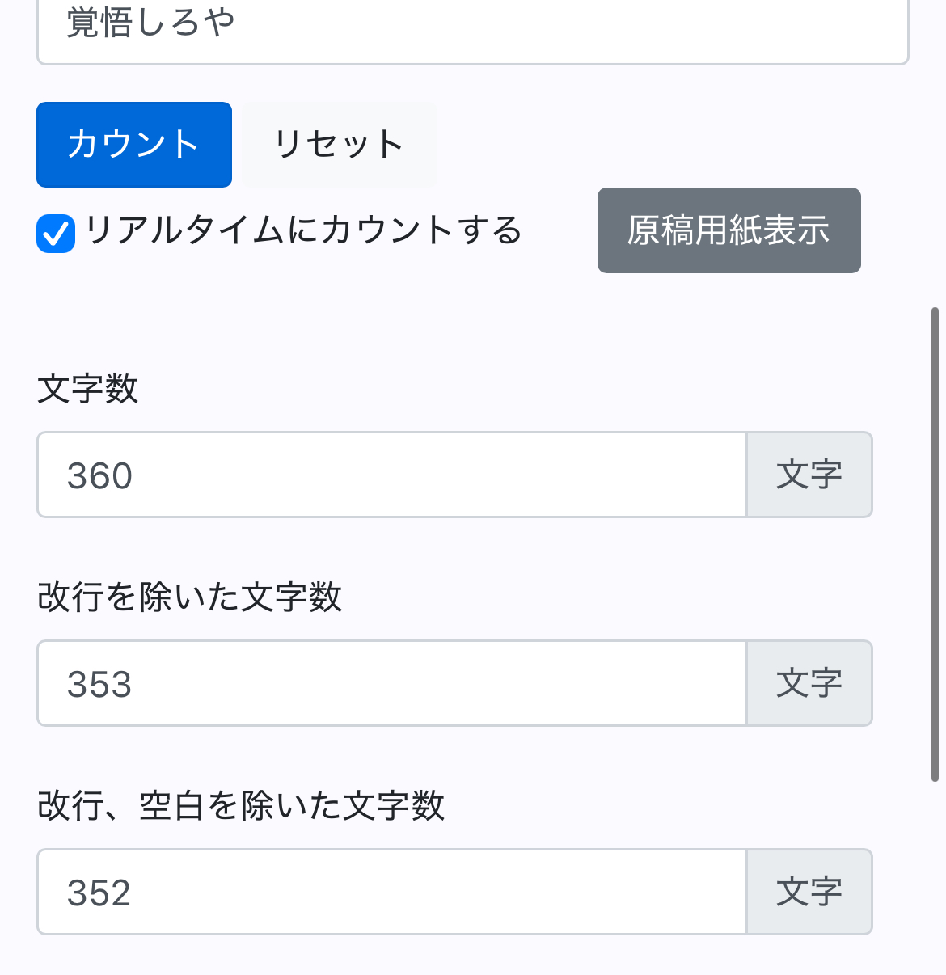Disable the リアルタイムにカウントする checkbox

(56, 234)
